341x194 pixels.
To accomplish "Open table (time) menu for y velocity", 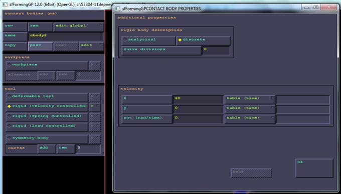I will point(250,109).
